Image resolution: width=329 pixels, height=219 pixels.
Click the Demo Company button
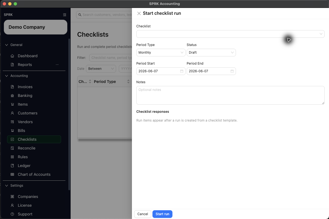[36, 27]
